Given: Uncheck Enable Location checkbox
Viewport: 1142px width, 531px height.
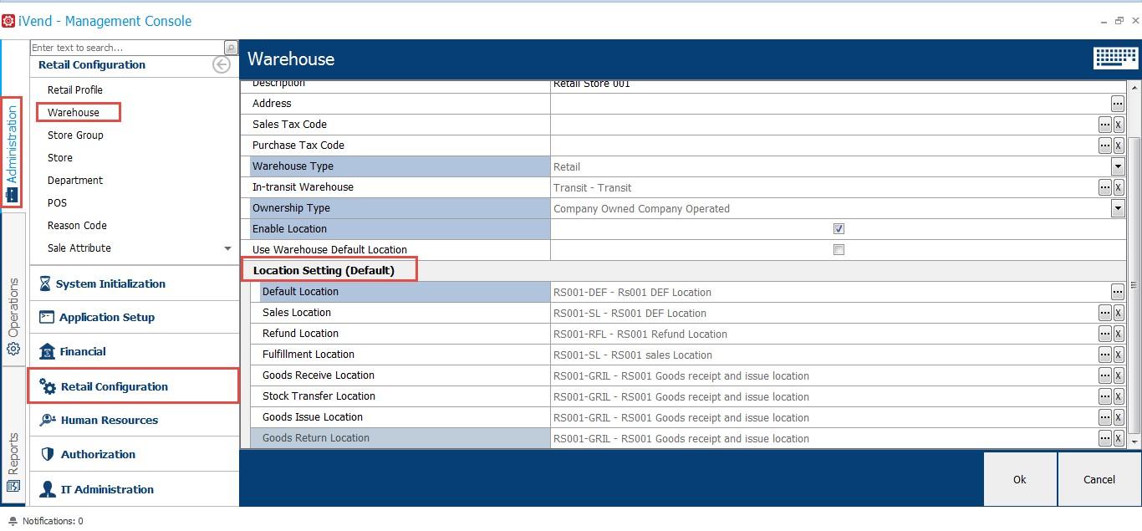Looking at the screenshot, I should (x=839, y=228).
